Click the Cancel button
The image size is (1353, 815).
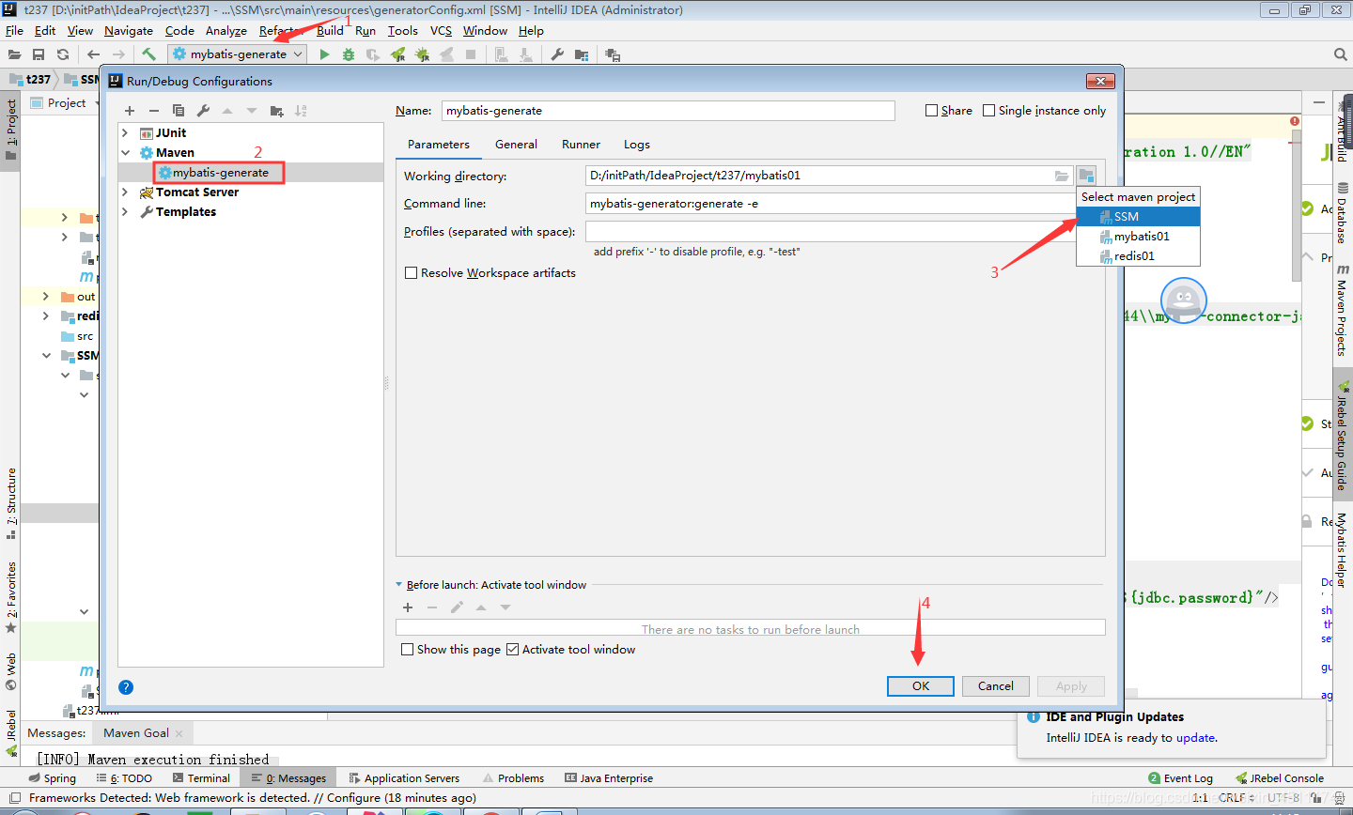995,686
